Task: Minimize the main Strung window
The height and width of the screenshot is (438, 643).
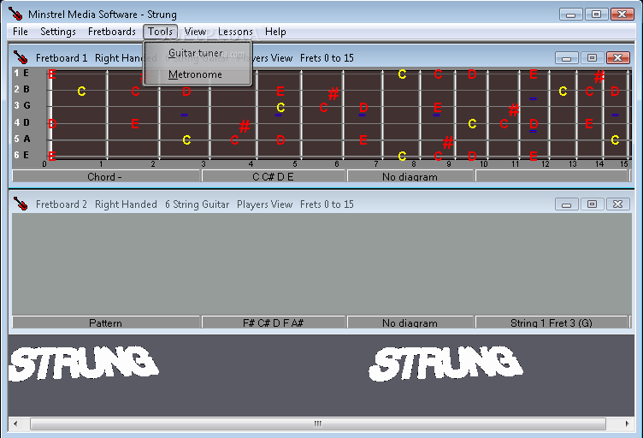Action: 571,14
